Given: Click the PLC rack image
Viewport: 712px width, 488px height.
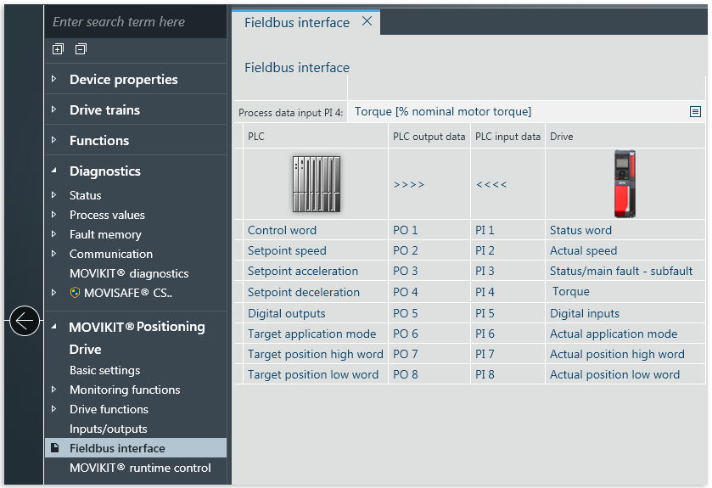Looking at the screenshot, I should (x=316, y=184).
